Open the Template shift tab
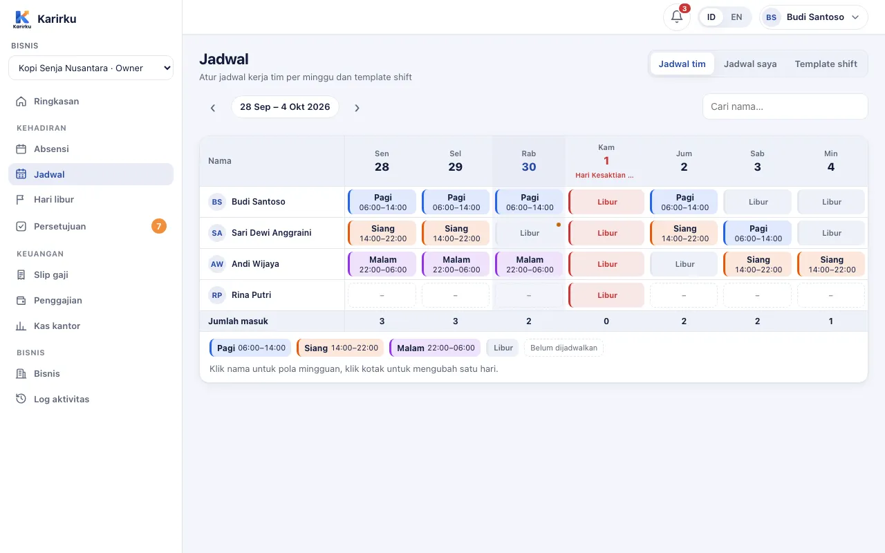This screenshot has height=553, width=885. [826, 64]
